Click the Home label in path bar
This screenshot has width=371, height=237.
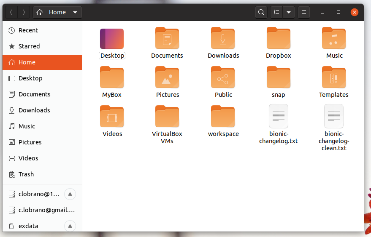click(57, 12)
